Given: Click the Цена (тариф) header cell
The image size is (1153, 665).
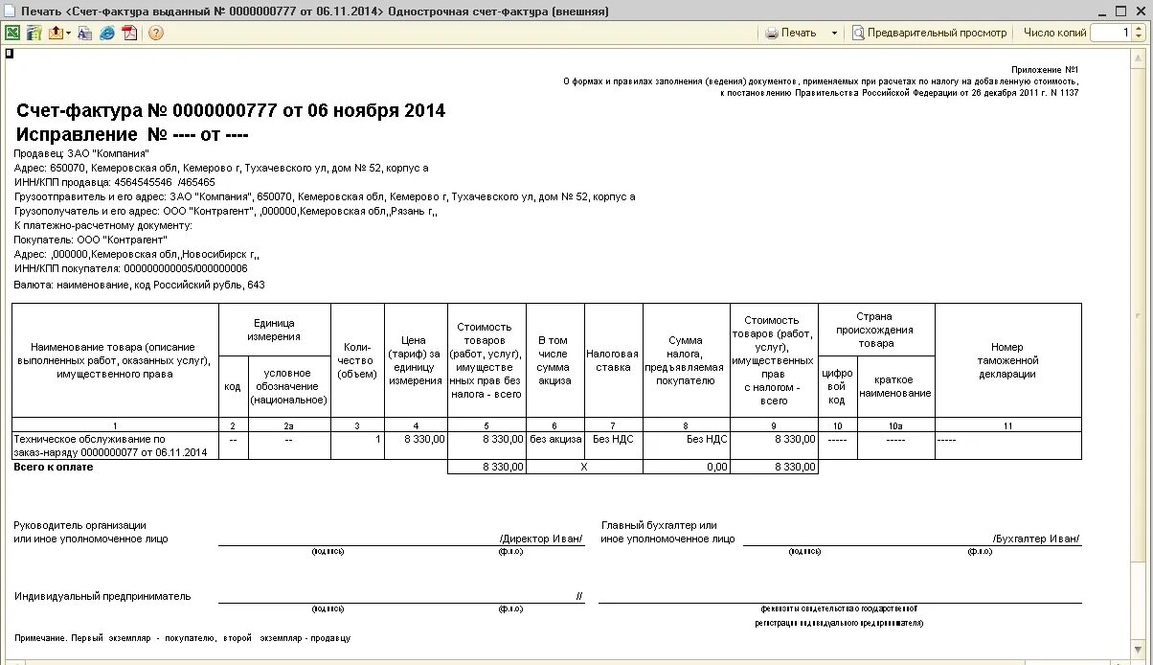Looking at the screenshot, I should (416, 360).
